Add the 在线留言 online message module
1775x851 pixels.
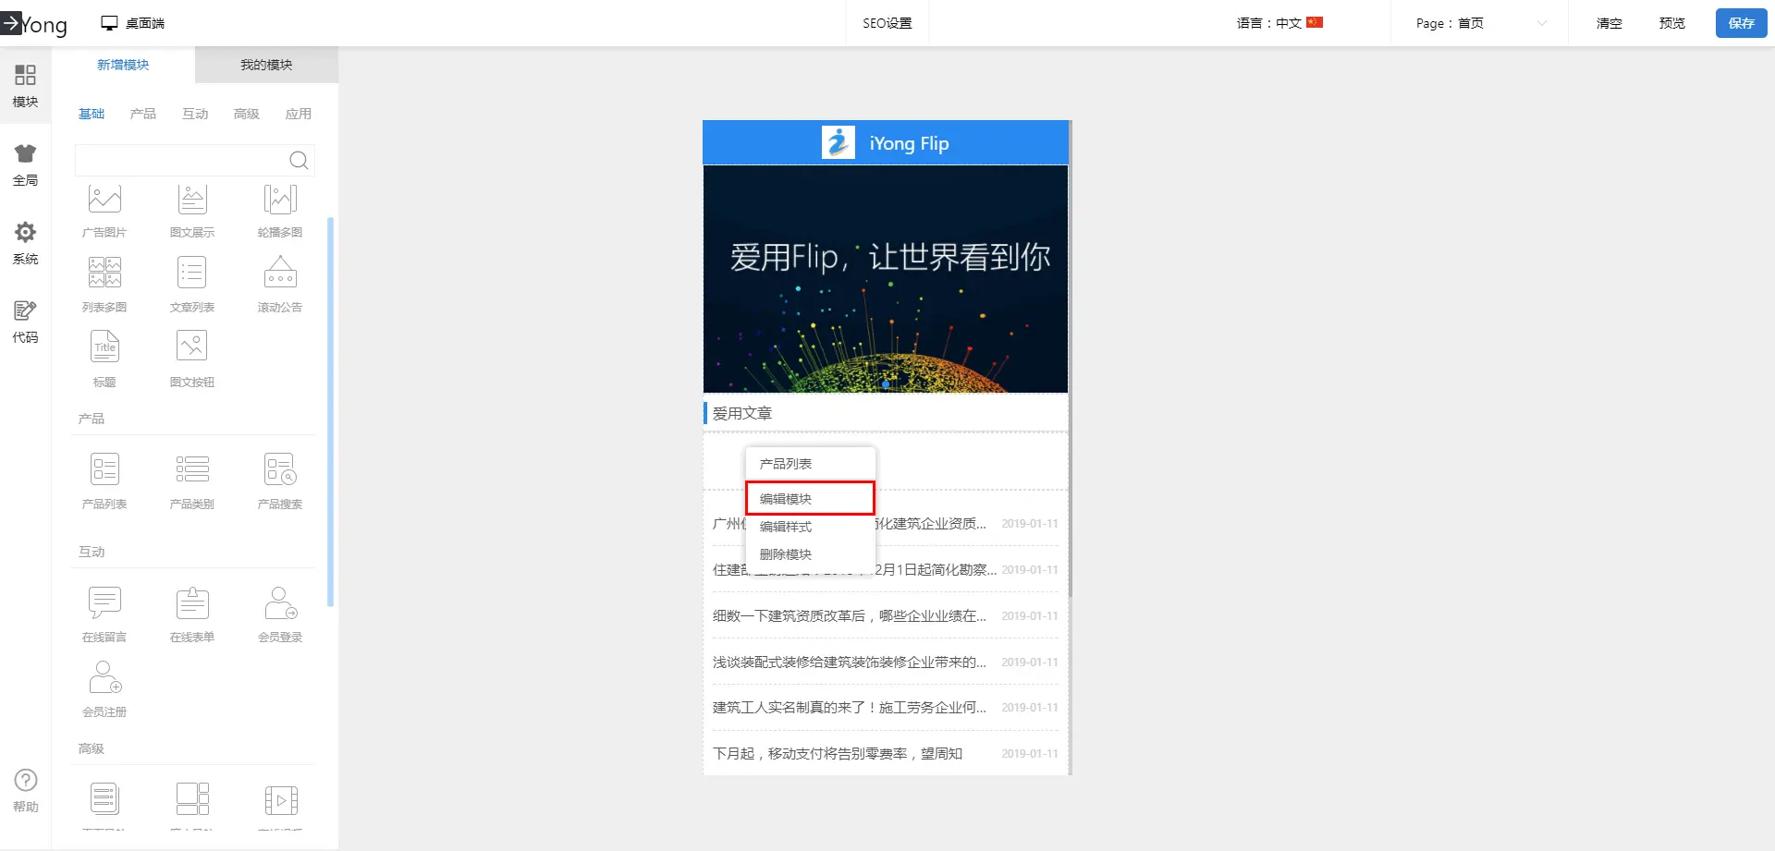104,604
